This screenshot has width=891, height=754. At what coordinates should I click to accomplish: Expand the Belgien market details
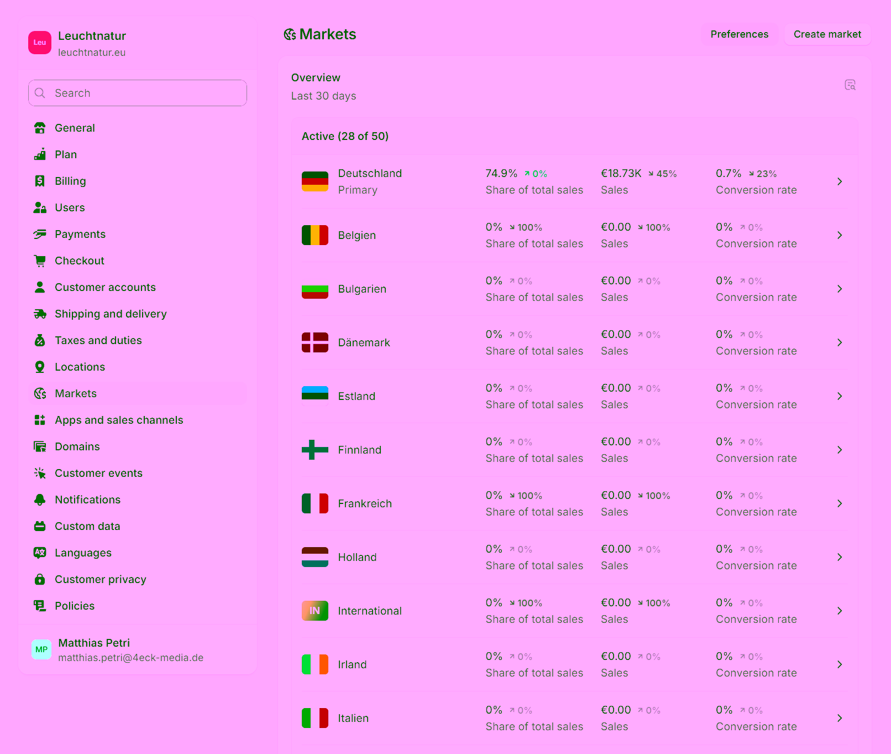[840, 235]
